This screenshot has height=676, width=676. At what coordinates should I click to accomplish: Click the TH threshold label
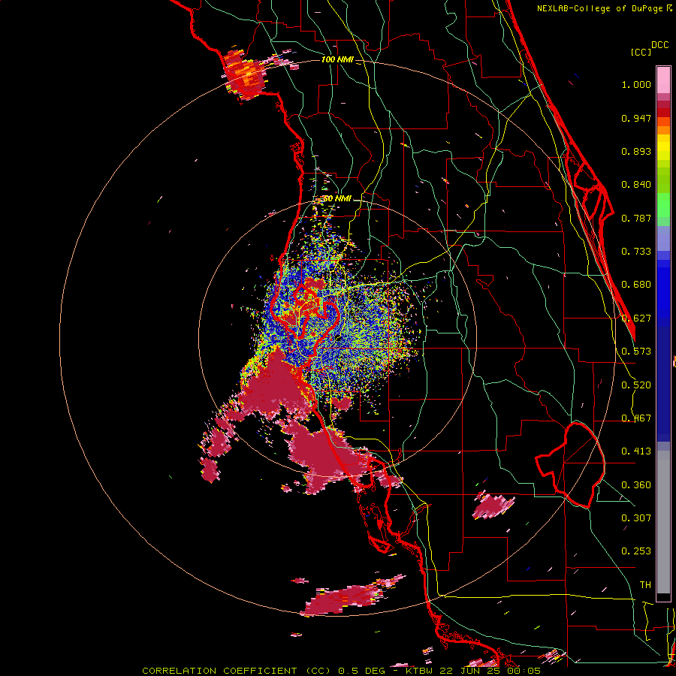(645, 585)
